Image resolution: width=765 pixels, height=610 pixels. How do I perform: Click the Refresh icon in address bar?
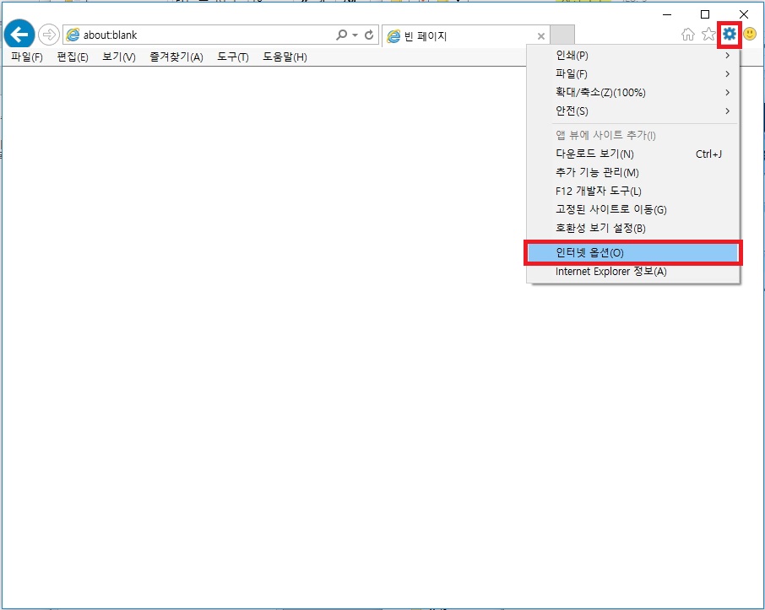coord(369,35)
